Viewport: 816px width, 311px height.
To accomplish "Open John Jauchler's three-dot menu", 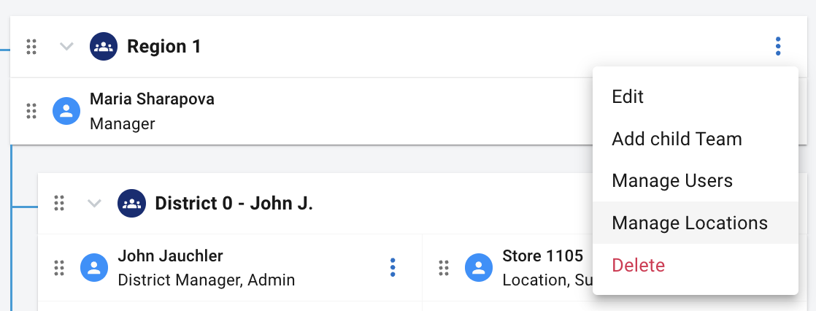I will click(393, 267).
